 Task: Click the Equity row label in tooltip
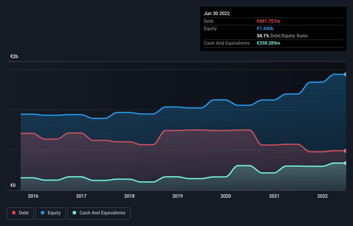(x=210, y=28)
